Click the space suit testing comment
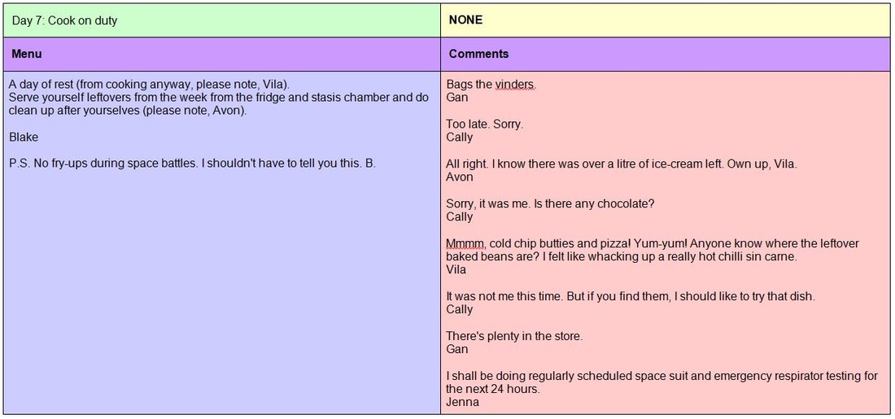 point(661,376)
